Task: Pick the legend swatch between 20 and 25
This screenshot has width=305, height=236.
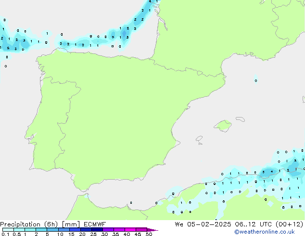Action: (x=86, y=230)
